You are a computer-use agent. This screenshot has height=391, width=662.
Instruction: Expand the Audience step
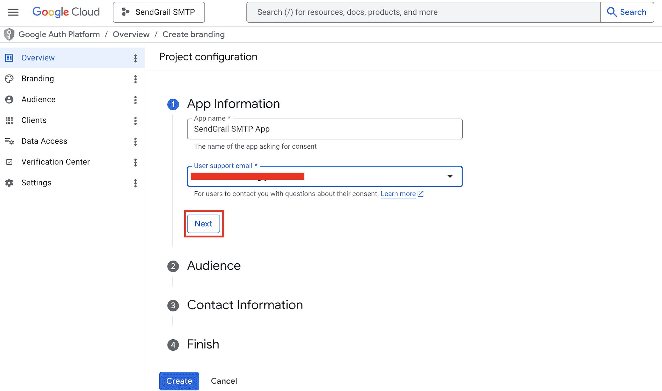coord(214,266)
